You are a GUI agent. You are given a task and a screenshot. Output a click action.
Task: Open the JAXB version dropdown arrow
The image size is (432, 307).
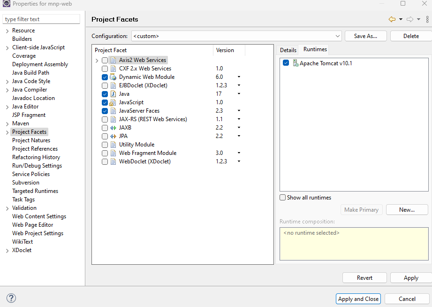(239, 128)
